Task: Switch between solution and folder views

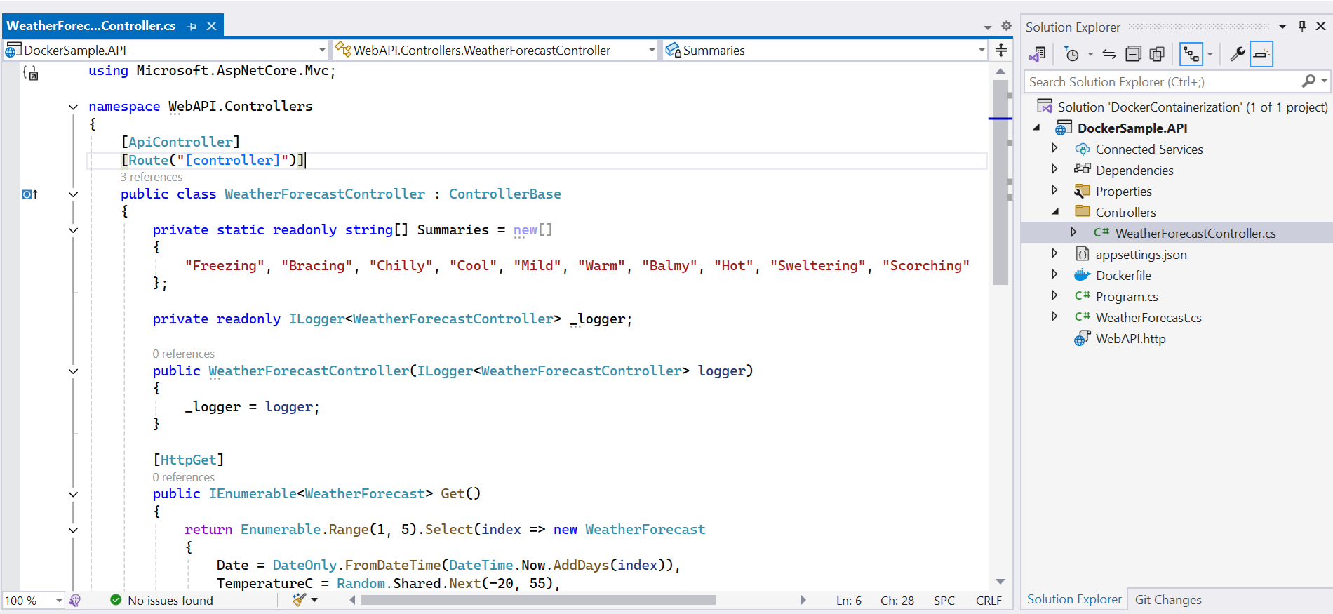Action: coord(1038,54)
